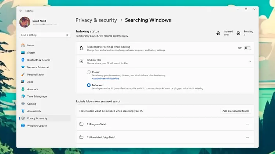Click the Home icon in sidebar
The height and width of the screenshot is (154, 275).
pos(23,45)
